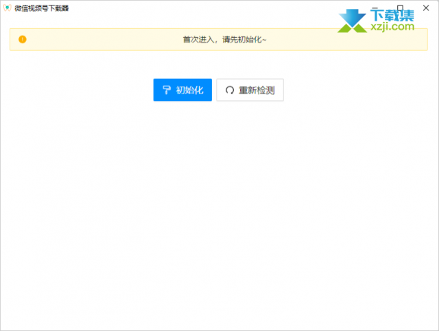Screen dimensions: 439x331
Task: Click the orange warning icon in the alert banner
Action: click(23, 40)
